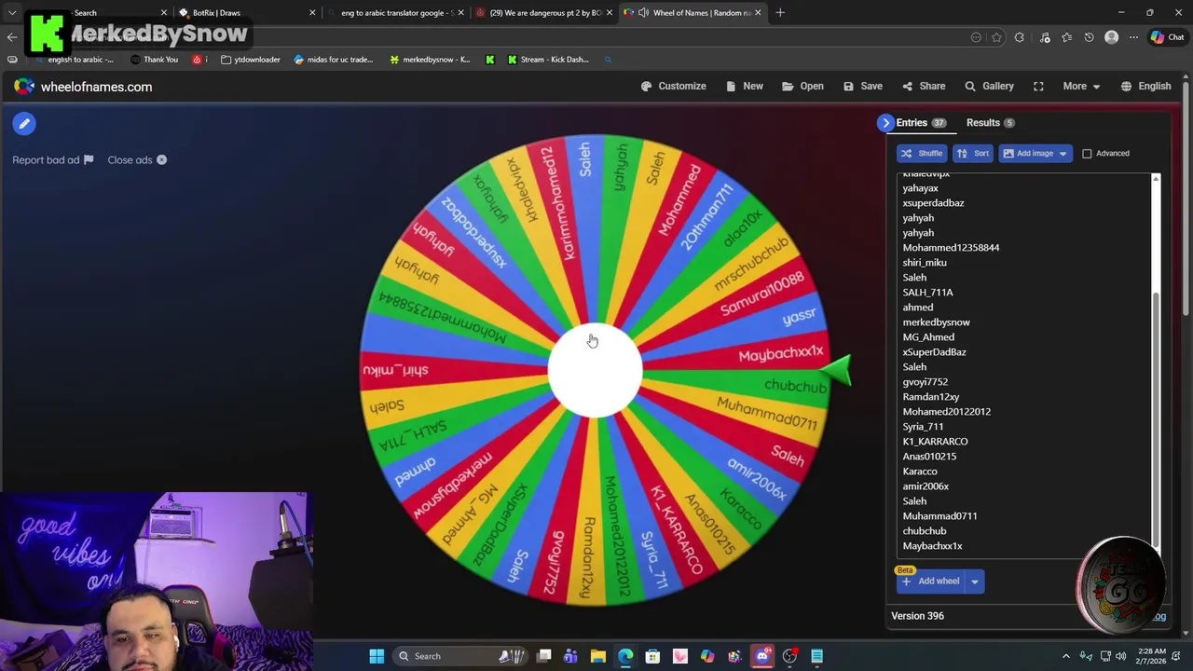Open the ytdownloader bookmark folder

click(251, 60)
